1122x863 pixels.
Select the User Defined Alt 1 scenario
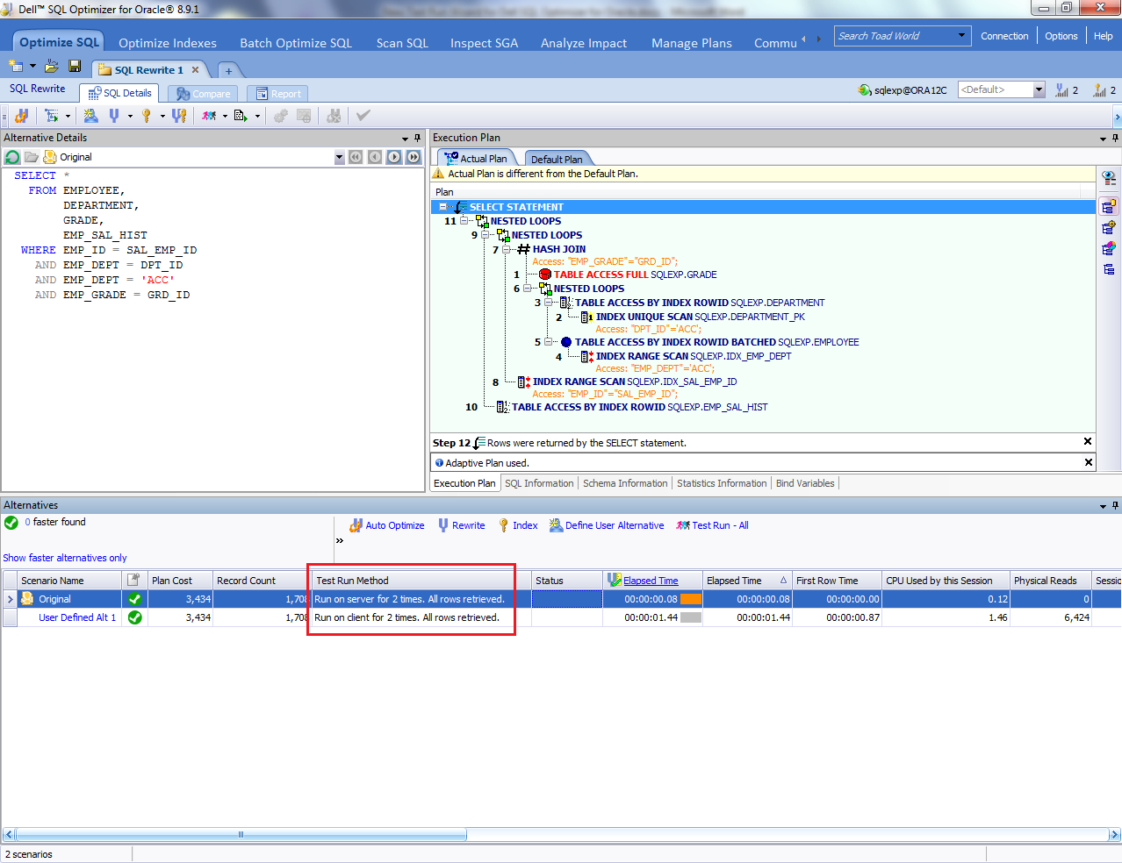tap(77, 617)
